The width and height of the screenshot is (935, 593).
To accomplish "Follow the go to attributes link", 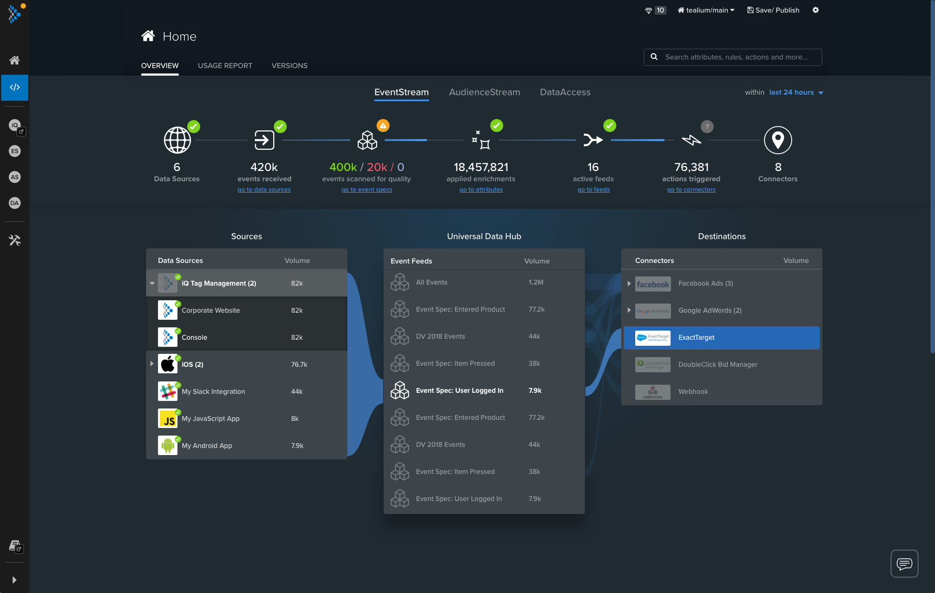I will coord(481,189).
